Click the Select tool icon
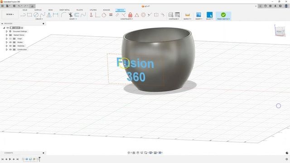The image size is (290, 163). pyautogui.click(x=209, y=15)
